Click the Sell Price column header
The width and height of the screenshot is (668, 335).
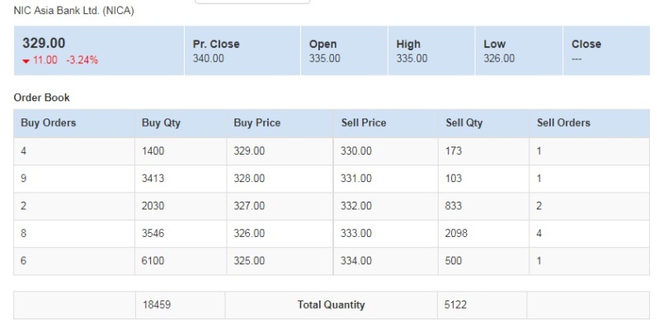click(x=364, y=123)
